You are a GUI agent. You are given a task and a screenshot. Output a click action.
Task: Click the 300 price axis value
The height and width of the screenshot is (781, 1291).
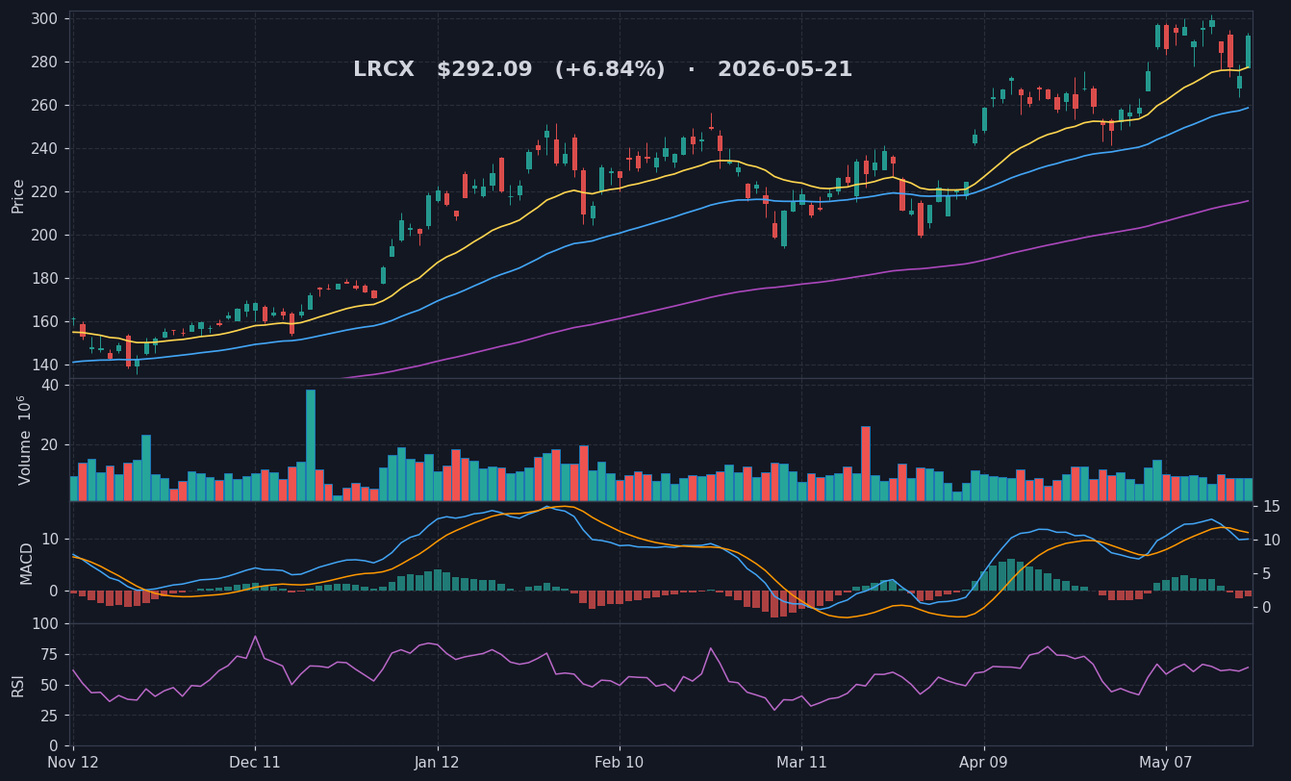43,18
